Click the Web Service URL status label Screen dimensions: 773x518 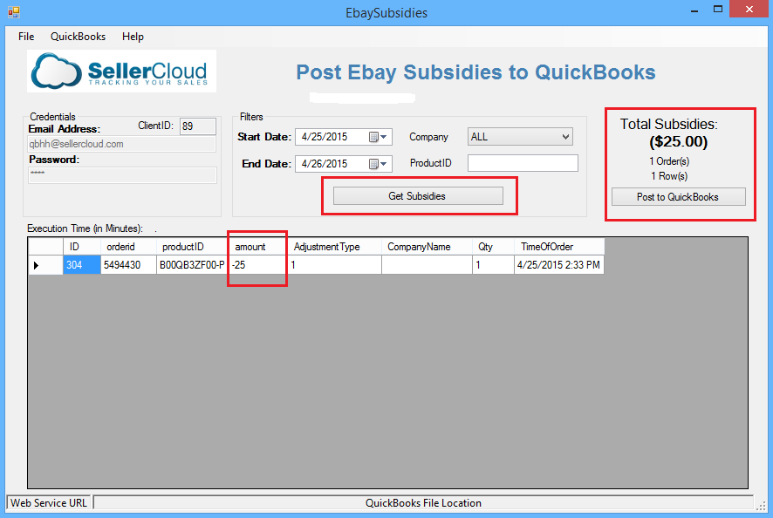click(x=49, y=502)
